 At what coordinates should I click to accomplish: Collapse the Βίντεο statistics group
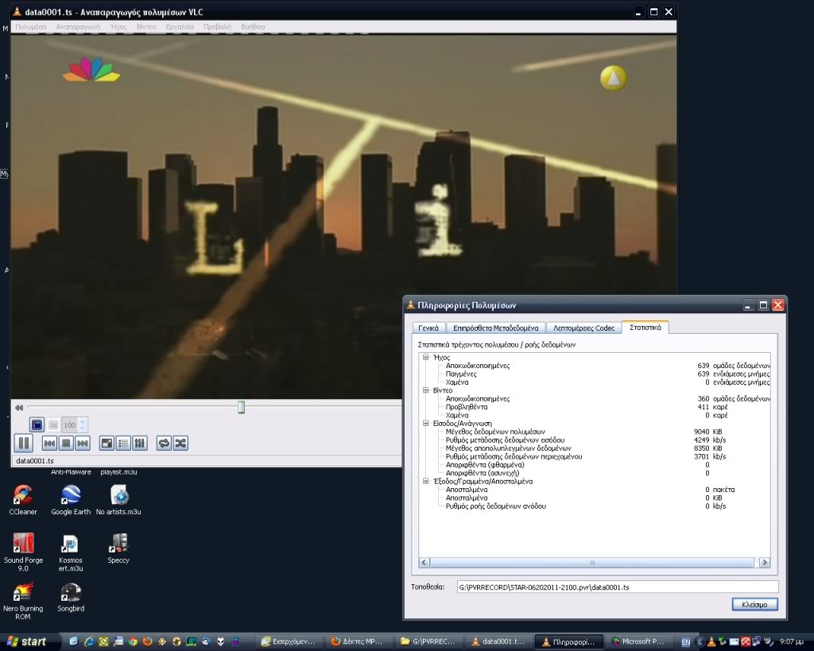426,390
